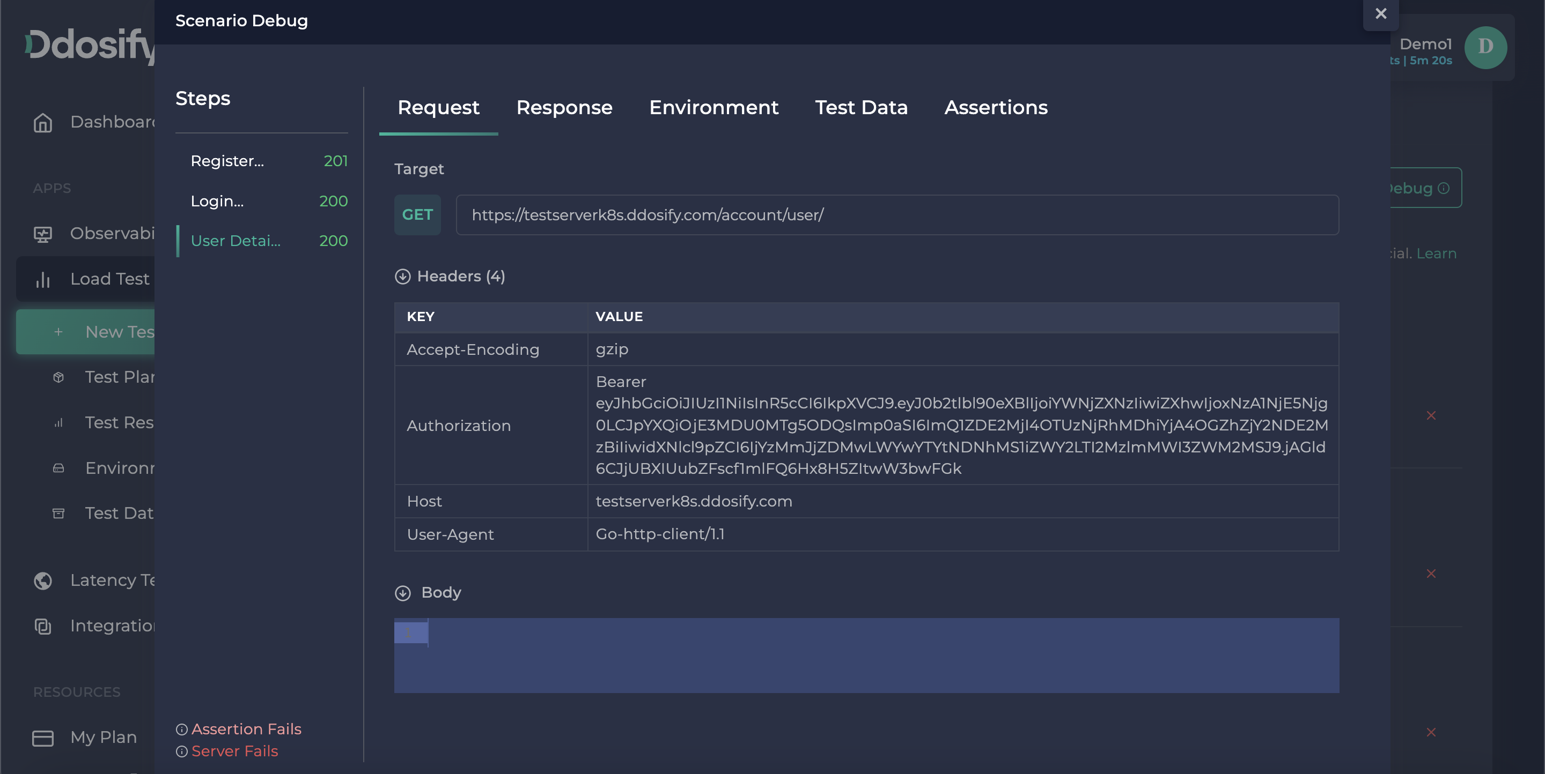Open the Assertions tab
1545x774 pixels.
point(996,108)
